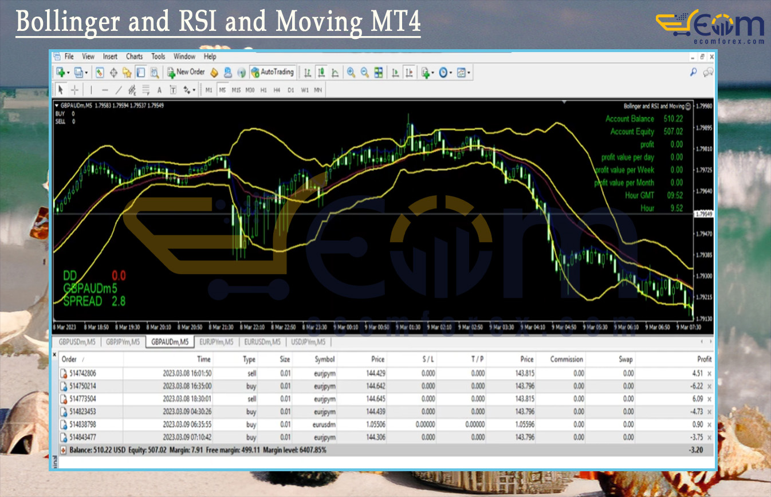This screenshot has width=771, height=497.
Task: Draw a horizontal line tool
Action: click(x=104, y=90)
